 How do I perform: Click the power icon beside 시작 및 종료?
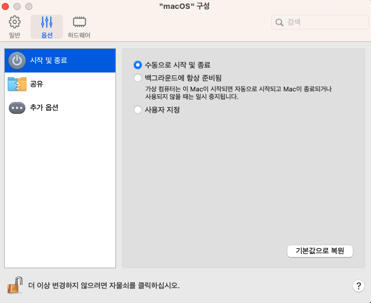pyautogui.click(x=17, y=60)
